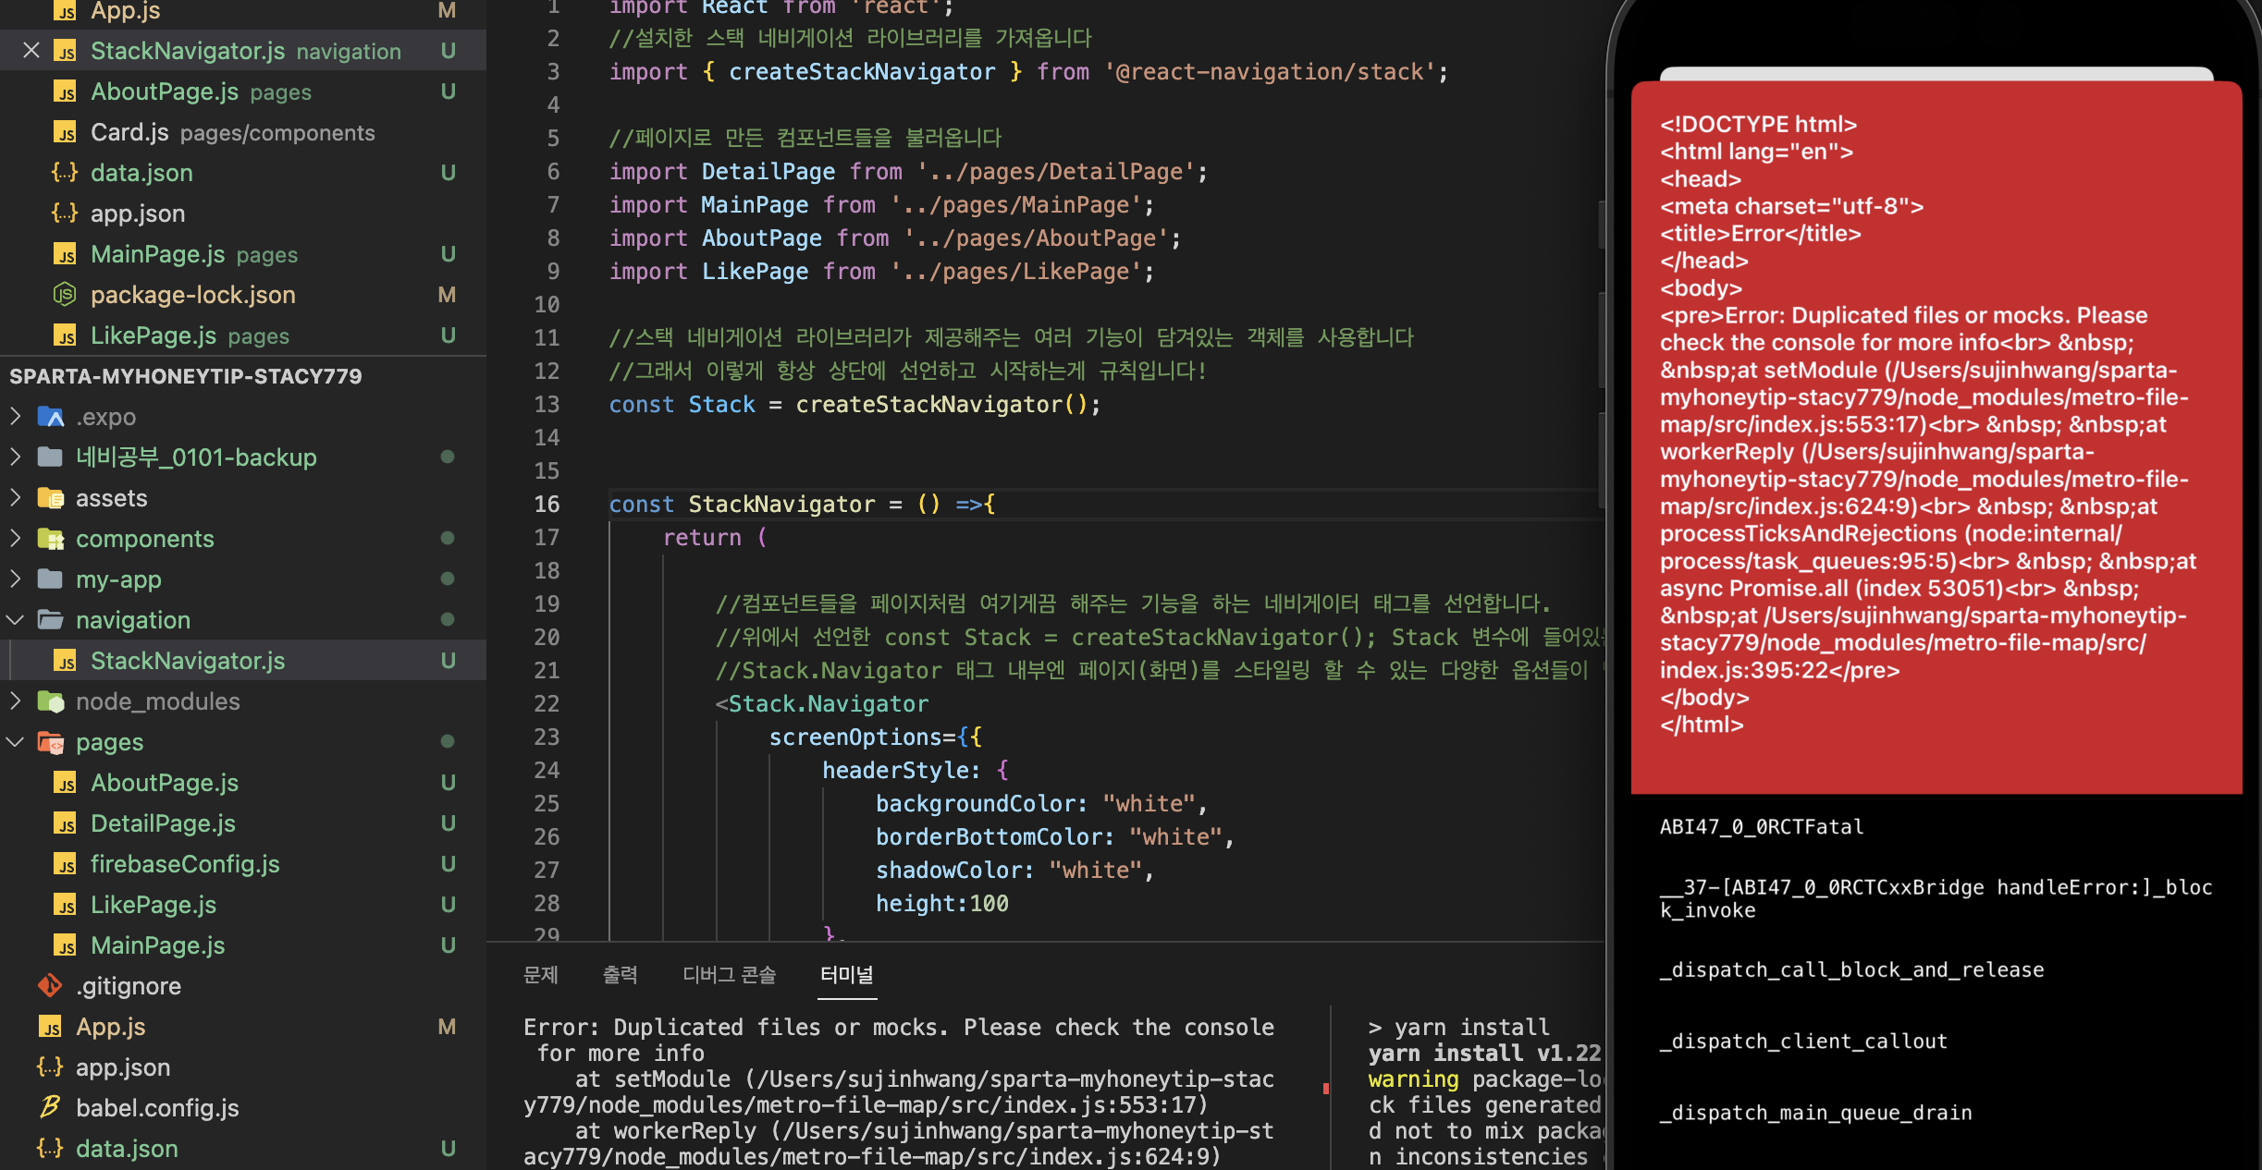Collapse the pages folder chevron

[16, 742]
